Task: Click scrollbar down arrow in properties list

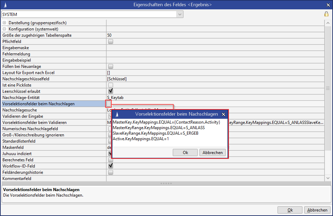Action: pos(328,178)
